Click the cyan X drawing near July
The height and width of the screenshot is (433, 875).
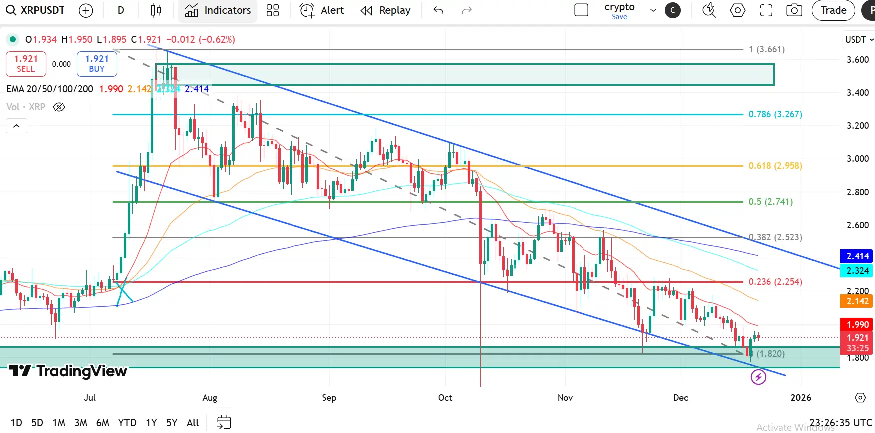point(124,292)
